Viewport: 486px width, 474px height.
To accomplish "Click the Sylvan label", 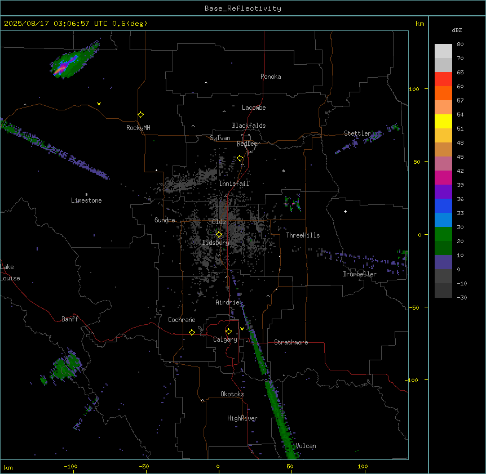I will pyautogui.click(x=220, y=138).
